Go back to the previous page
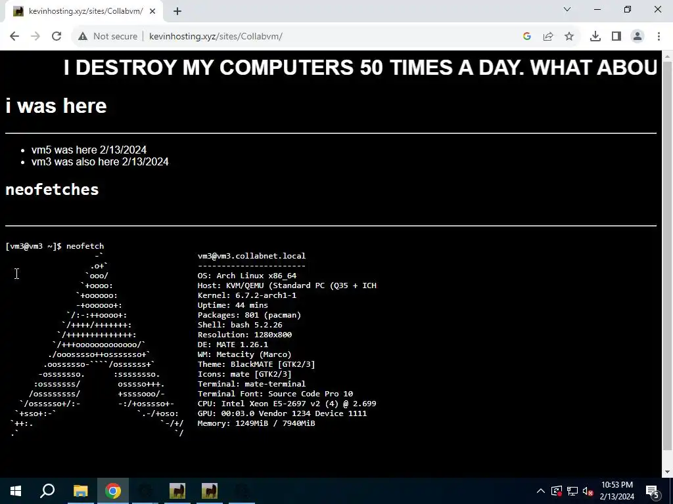This screenshot has width=673, height=504. (14, 37)
